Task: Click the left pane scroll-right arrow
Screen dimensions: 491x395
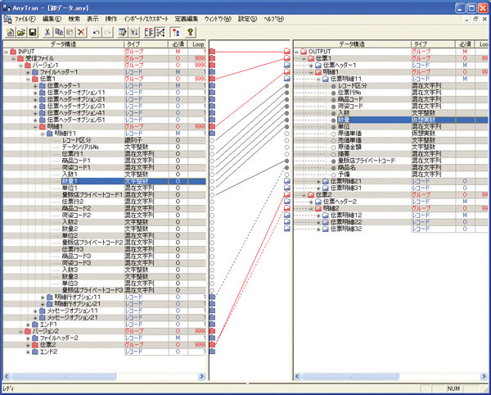Action: point(201,376)
